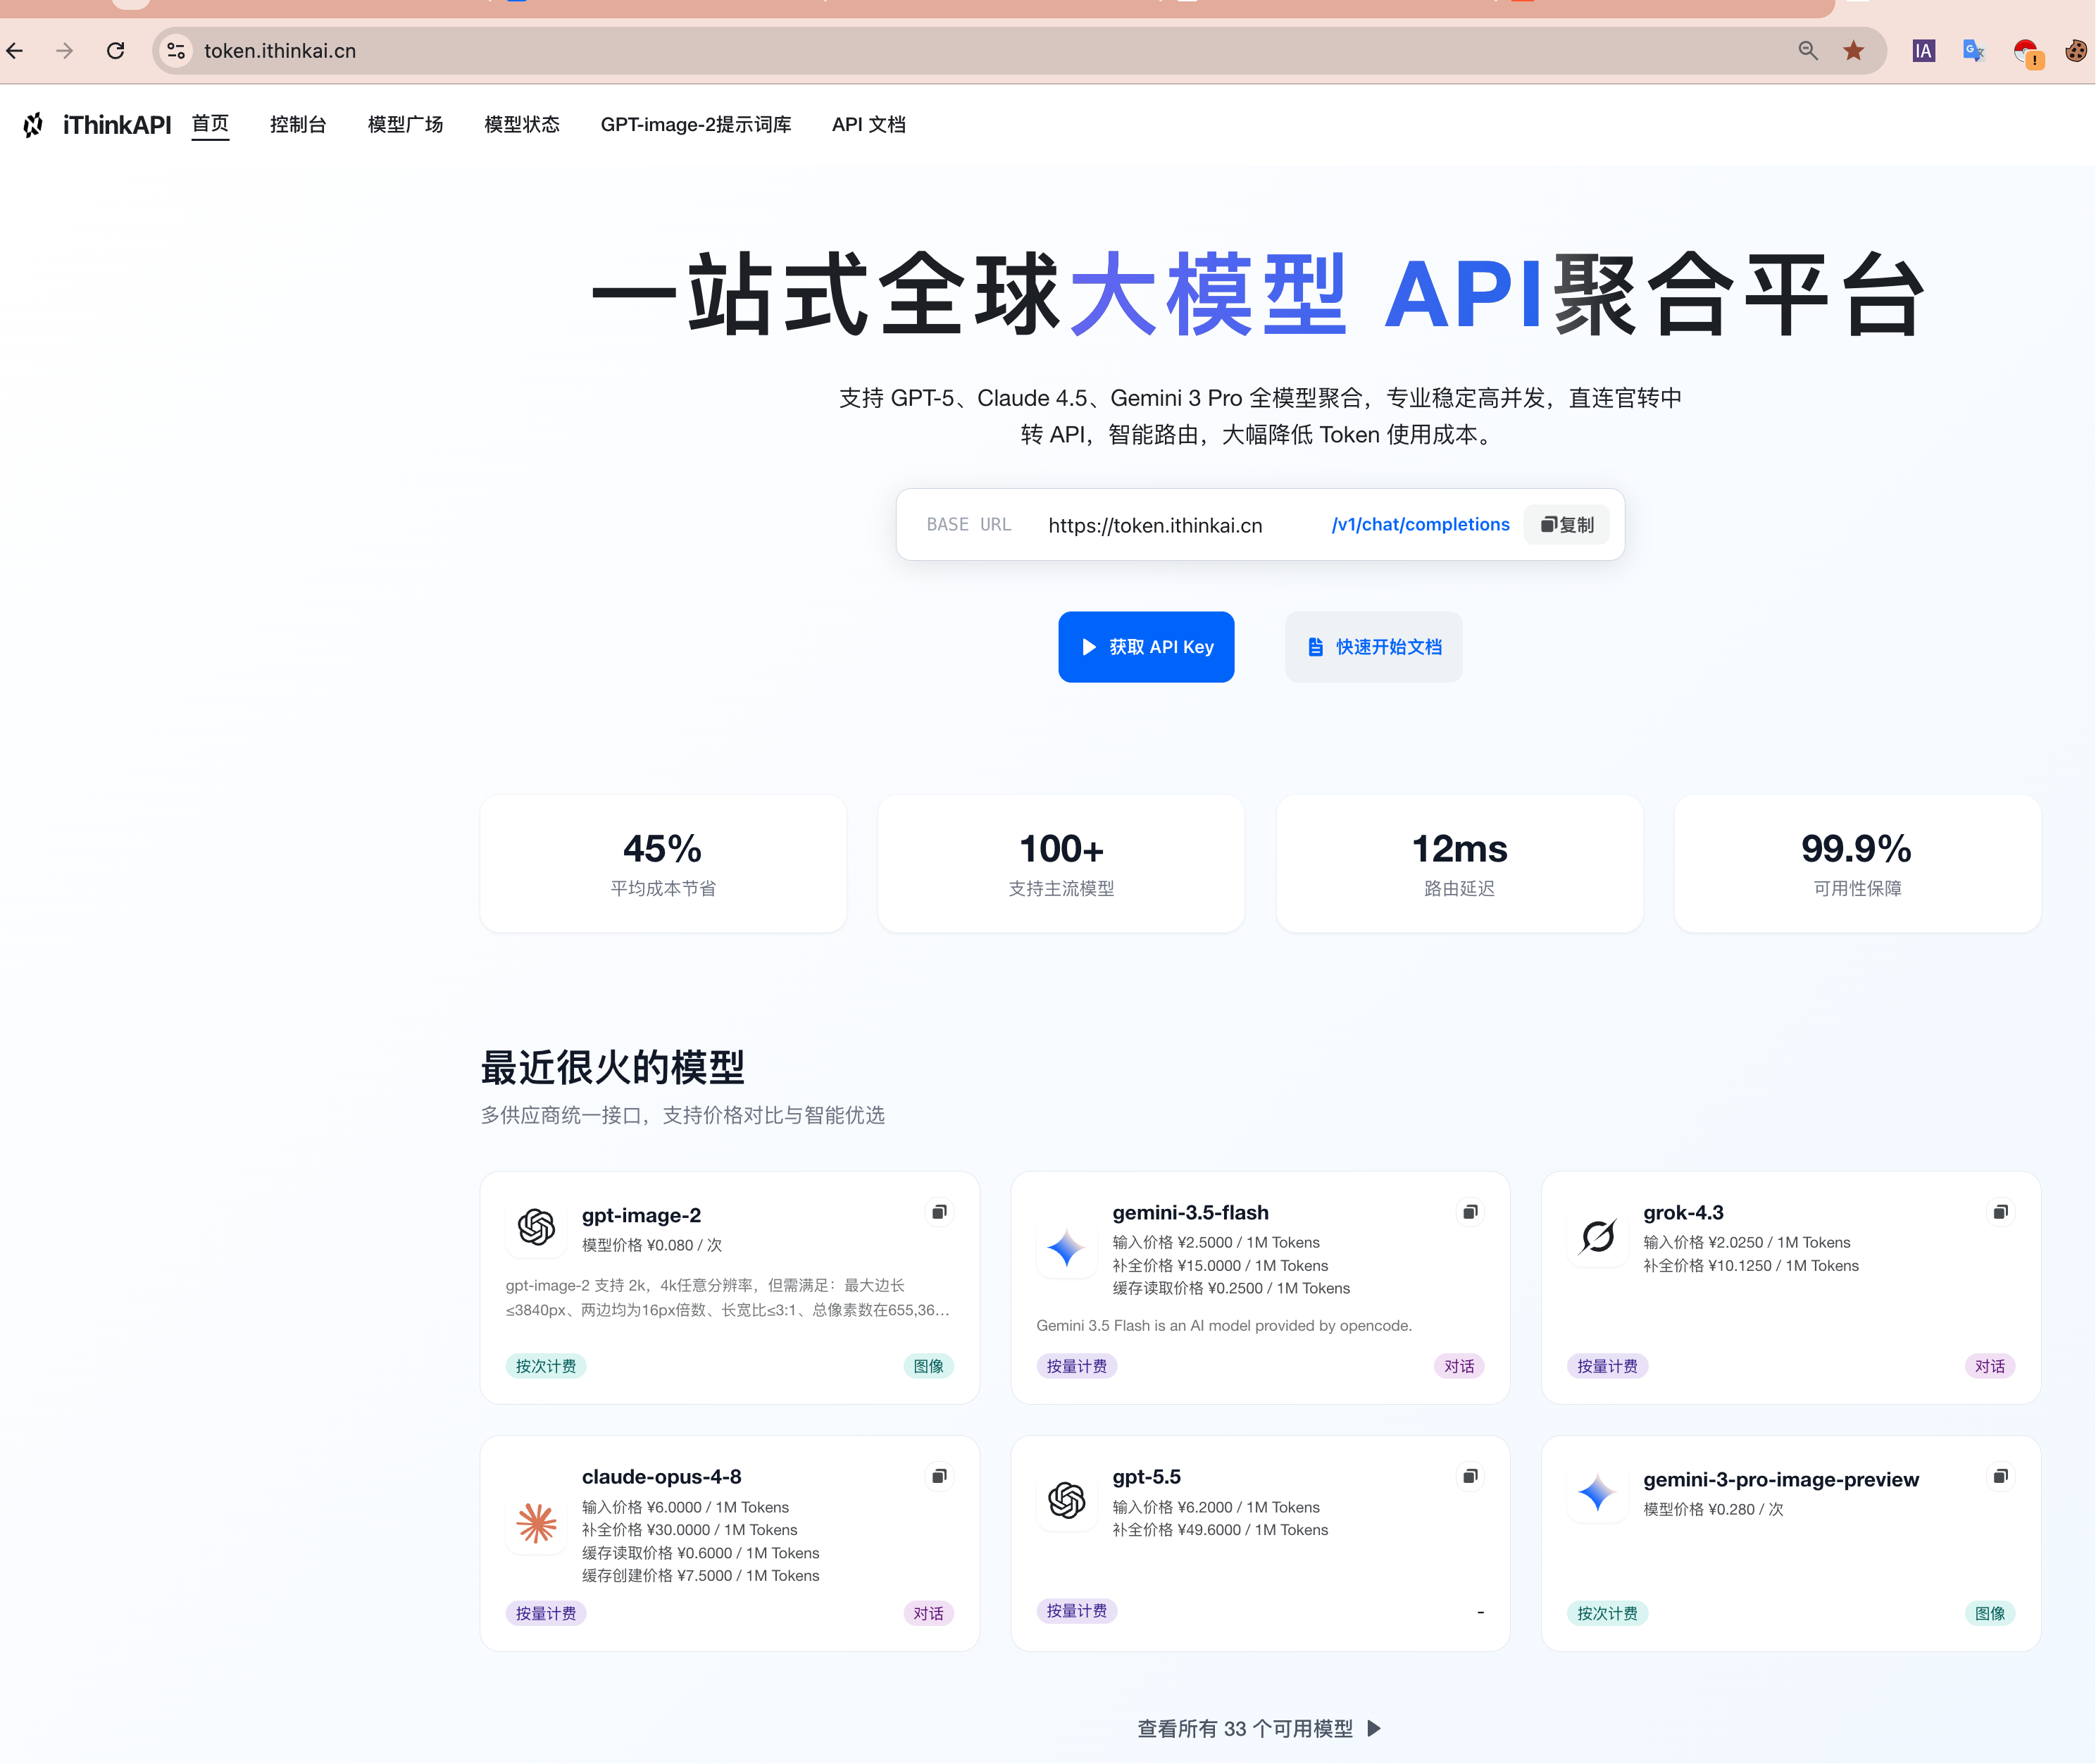Click the Gemini logo on gemini-3-pro-image-preview card

click(1597, 1493)
